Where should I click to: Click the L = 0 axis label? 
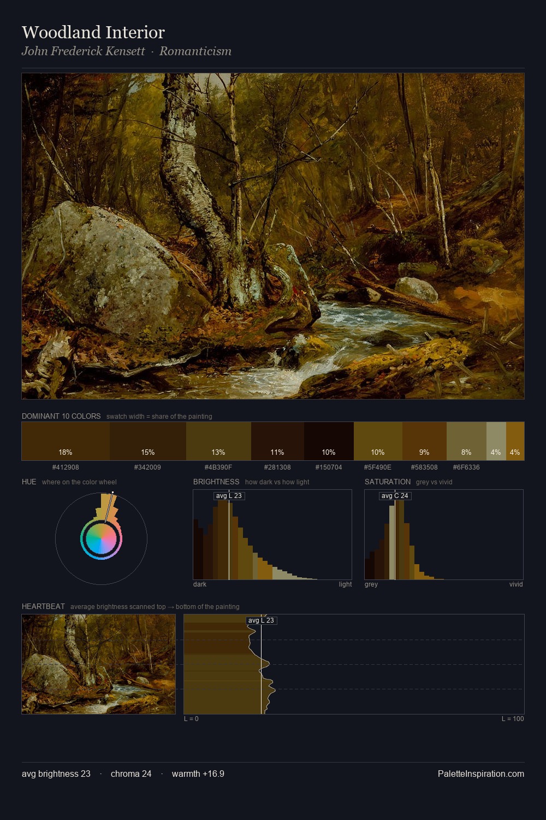click(191, 719)
